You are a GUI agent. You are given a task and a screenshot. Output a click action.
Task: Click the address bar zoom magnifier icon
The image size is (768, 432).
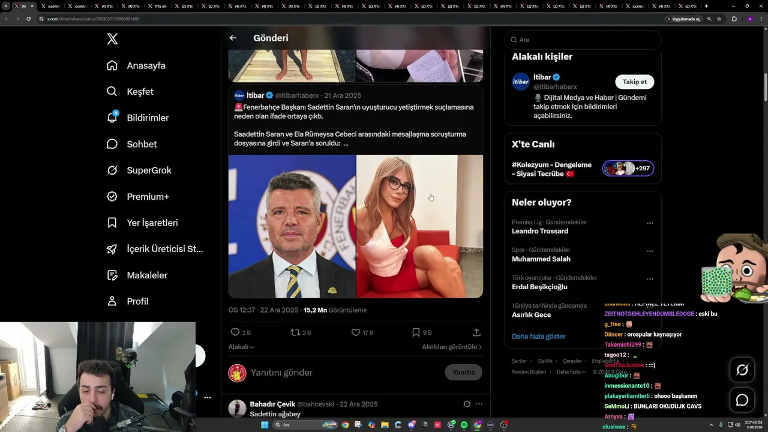coord(709,19)
